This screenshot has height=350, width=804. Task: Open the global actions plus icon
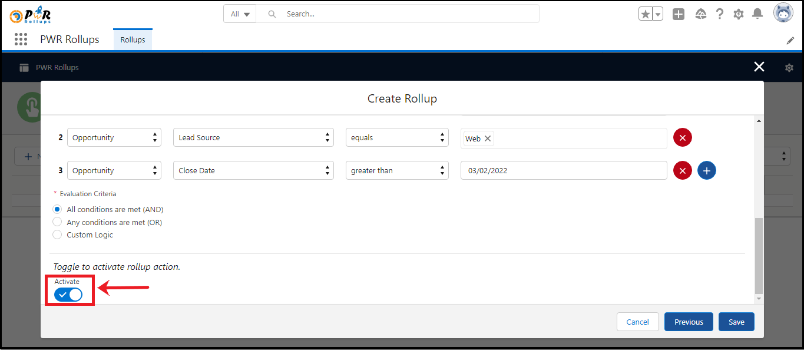tap(678, 14)
